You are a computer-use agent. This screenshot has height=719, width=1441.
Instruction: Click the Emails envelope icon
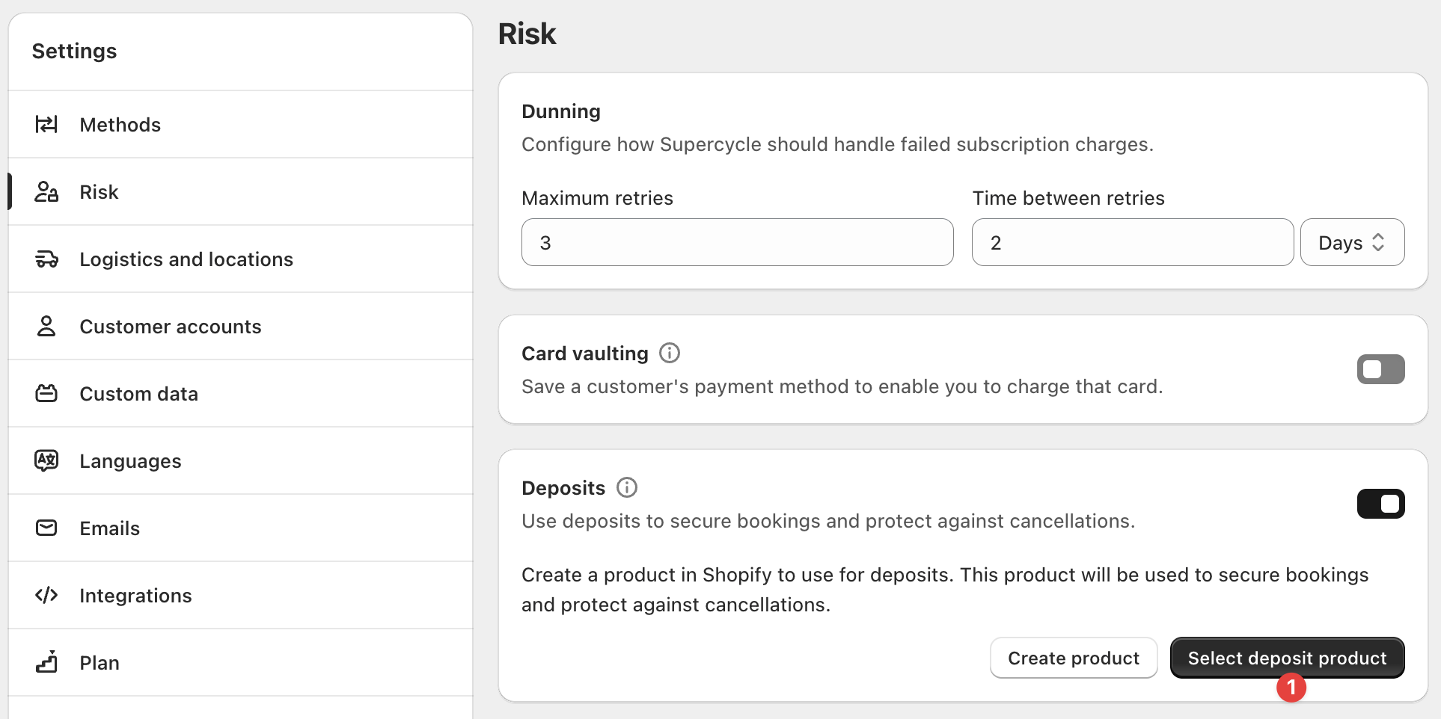point(46,528)
